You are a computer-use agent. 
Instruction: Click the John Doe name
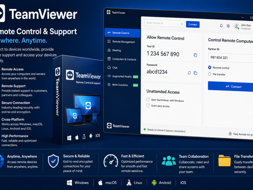246,25
